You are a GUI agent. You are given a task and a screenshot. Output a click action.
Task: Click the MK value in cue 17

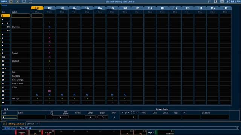point(49,91)
